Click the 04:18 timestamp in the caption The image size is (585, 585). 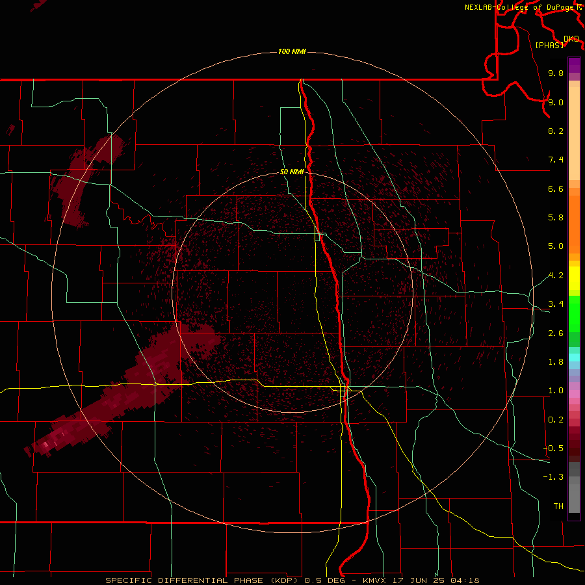pyautogui.click(x=465, y=580)
